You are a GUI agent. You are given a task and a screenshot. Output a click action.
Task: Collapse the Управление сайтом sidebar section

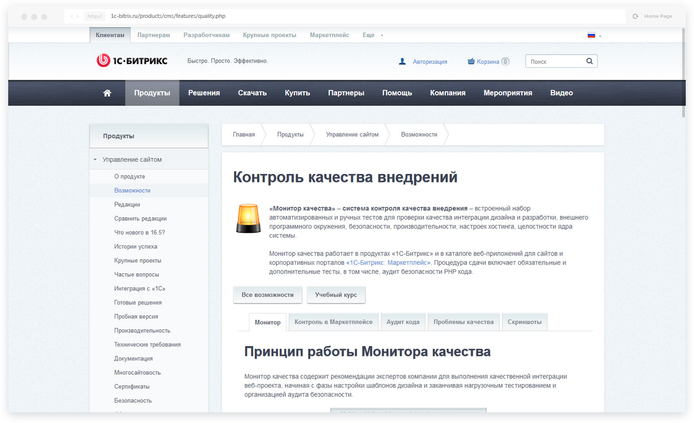point(95,160)
